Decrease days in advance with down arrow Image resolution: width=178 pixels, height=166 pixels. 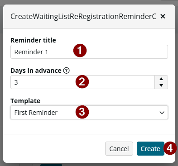161,85
